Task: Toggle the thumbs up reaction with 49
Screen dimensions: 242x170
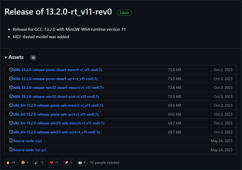Action: pyautogui.click(x=11, y=162)
